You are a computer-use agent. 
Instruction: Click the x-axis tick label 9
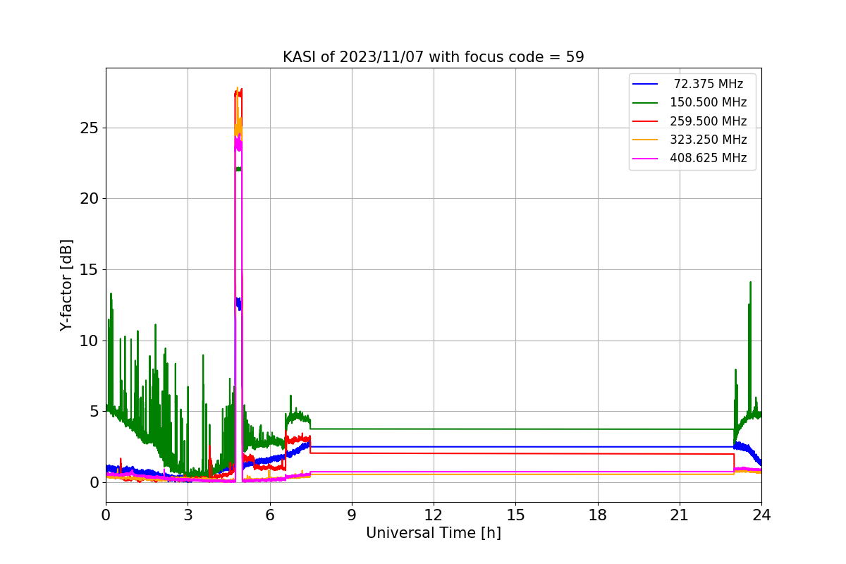point(352,515)
